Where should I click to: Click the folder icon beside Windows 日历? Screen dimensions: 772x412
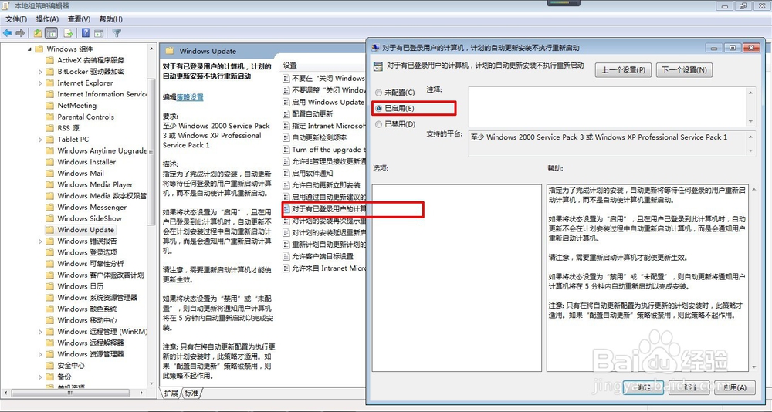49,286
